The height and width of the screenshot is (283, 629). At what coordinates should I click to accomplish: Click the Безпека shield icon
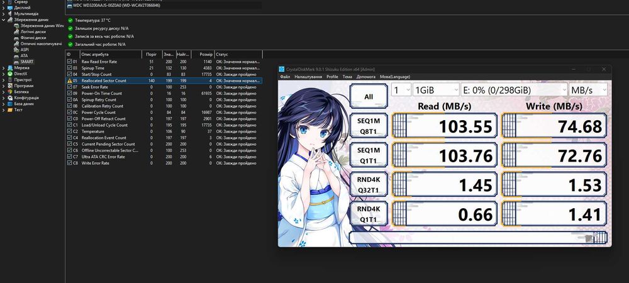(9, 92)
